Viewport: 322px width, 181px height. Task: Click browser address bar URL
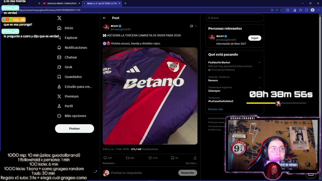(49, 10)
